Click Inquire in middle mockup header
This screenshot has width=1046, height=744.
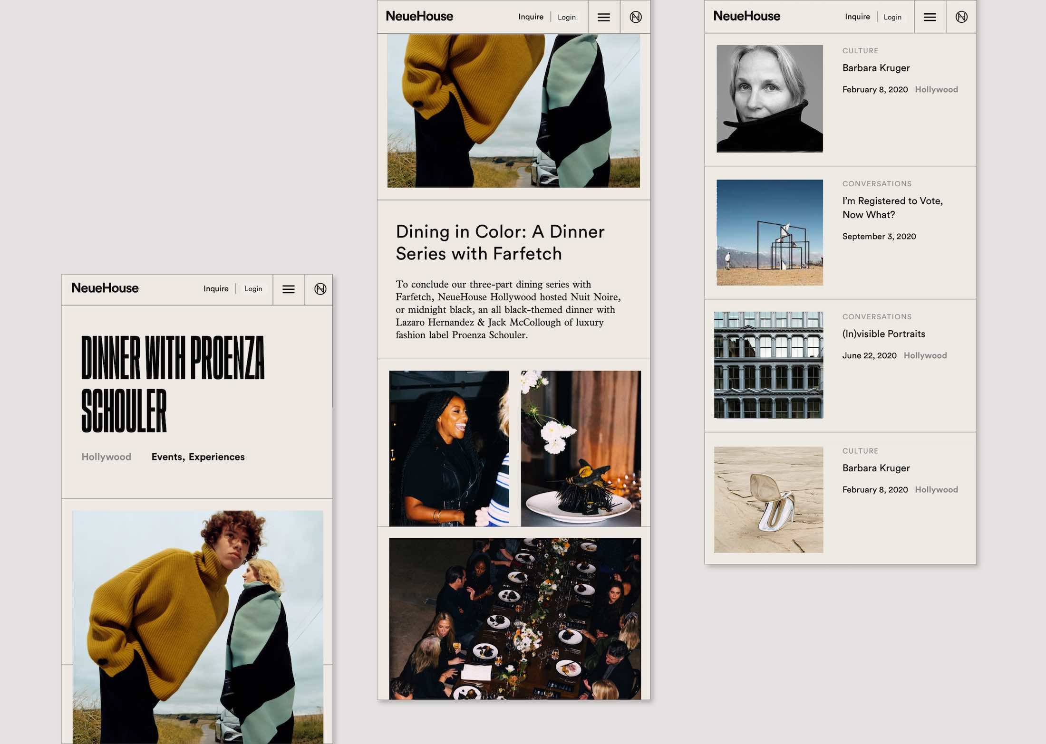pyautogui.click(x=531, y=17)
